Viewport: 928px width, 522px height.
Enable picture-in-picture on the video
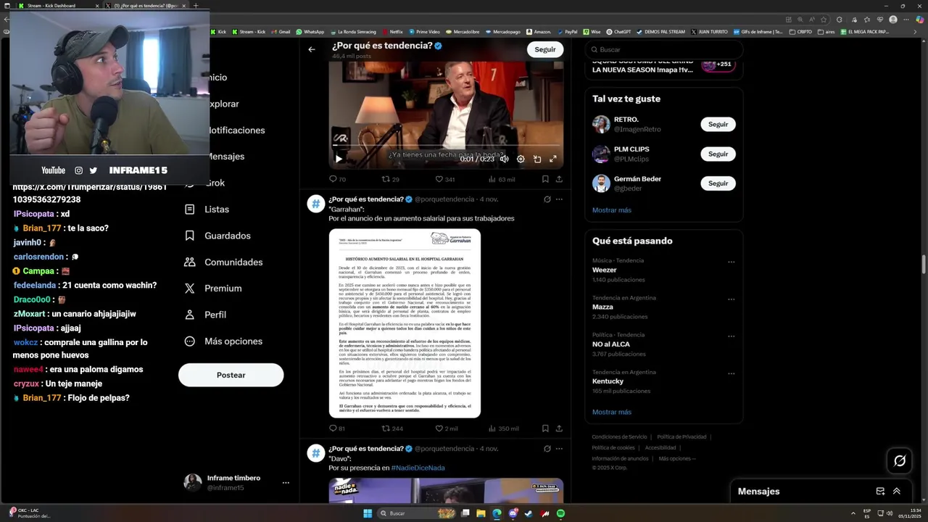click(x=537, y=159)
